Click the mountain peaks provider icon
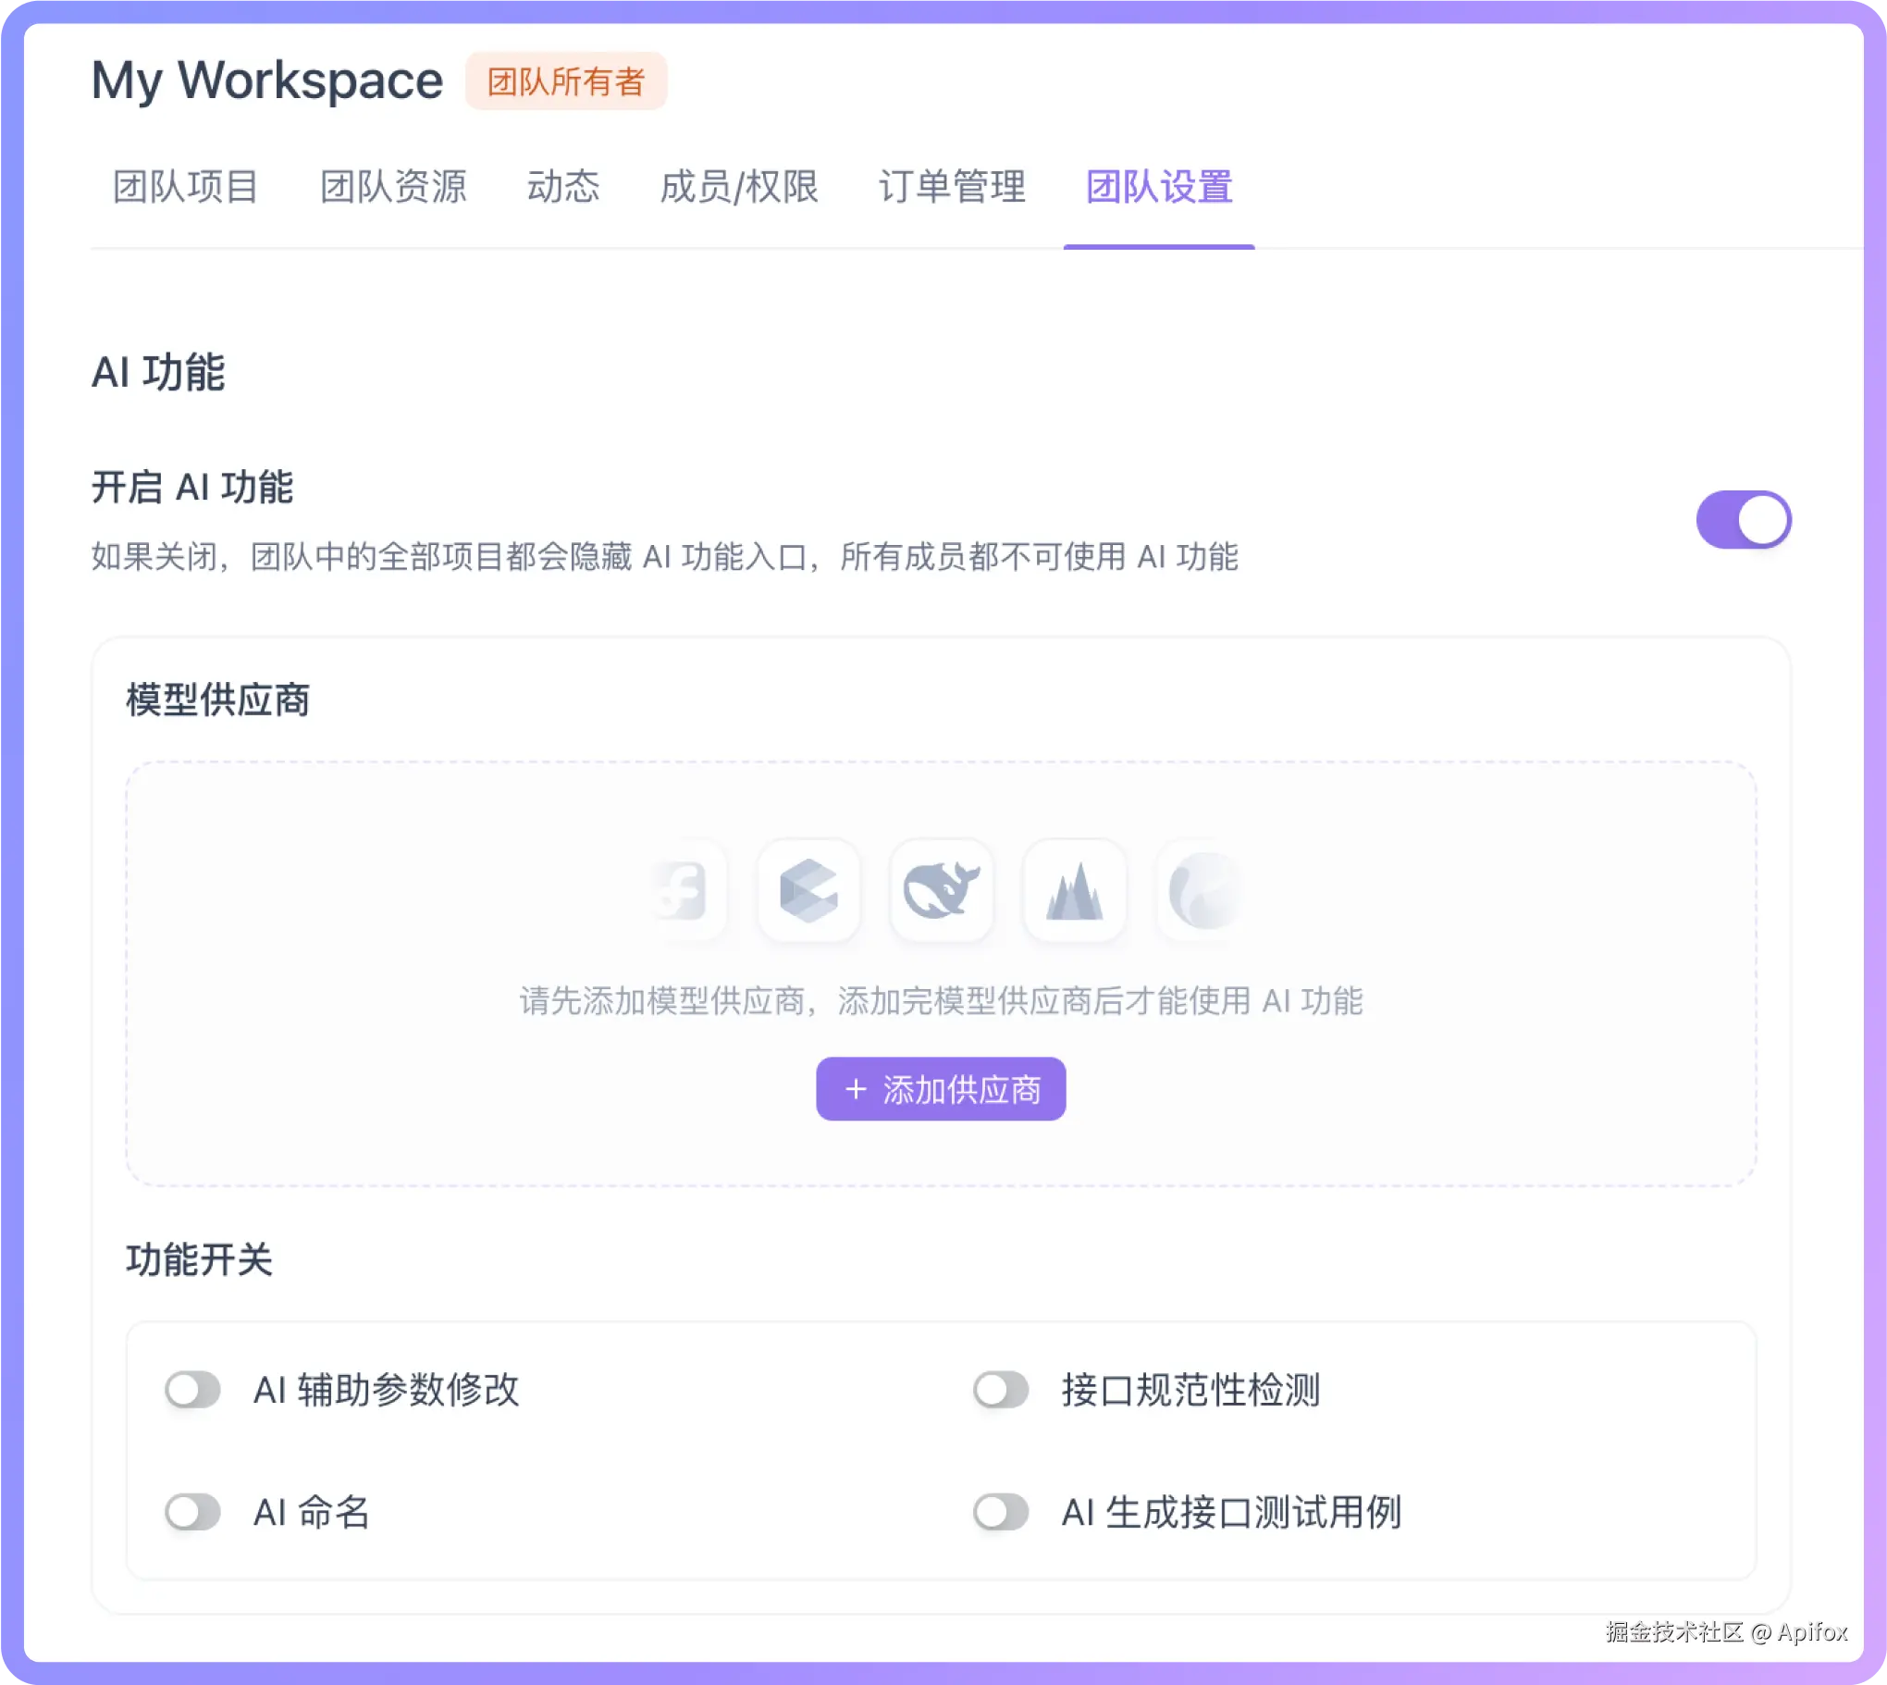Image resolution: width=1887 pixels, height=1685 pixels. [1075, 891]
